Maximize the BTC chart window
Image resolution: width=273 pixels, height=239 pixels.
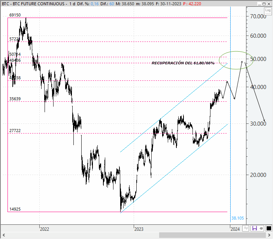[x=264, y=4]
